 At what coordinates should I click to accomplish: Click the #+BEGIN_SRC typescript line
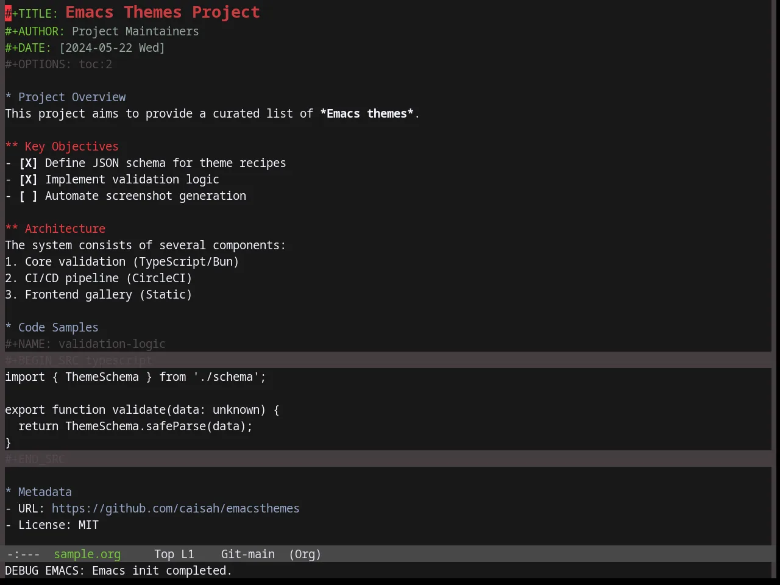pyautogui.click(x=79, y=360)
